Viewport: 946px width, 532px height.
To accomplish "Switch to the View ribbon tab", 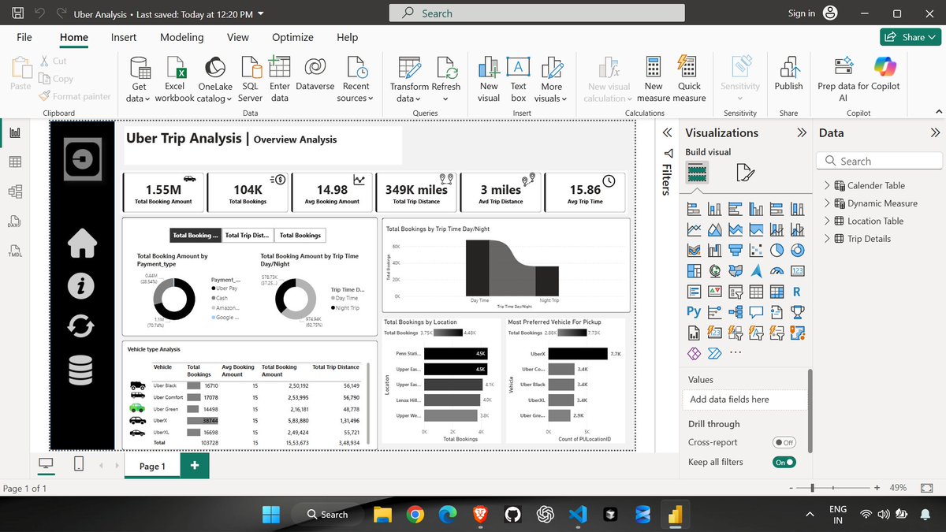I will pyautogui.click(x=238, y=37).
